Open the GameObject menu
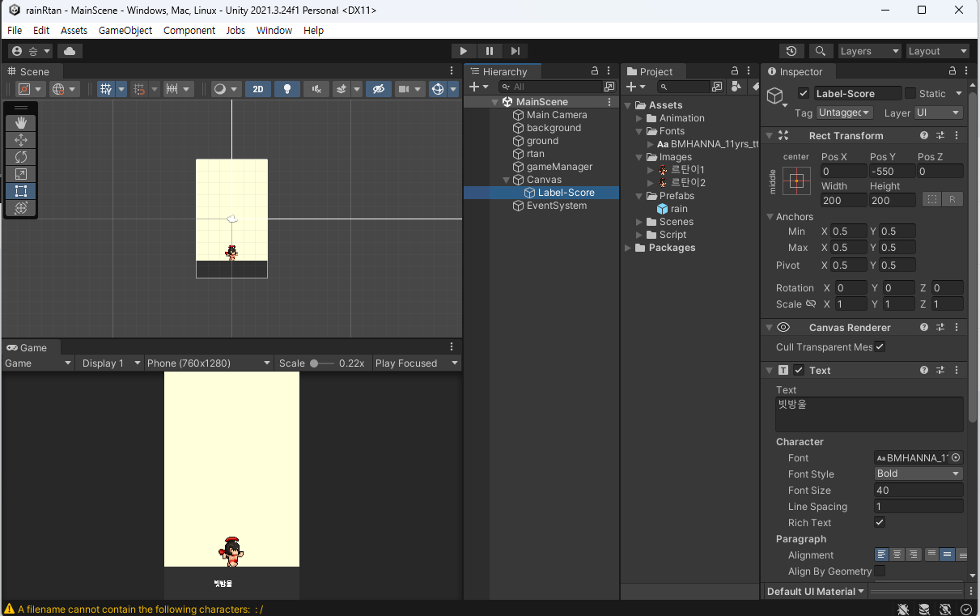 [x=125, y=30]
